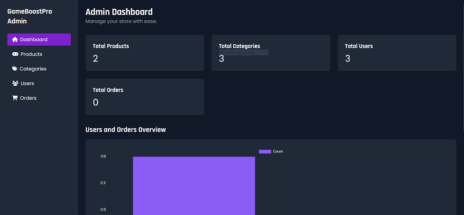Click the purple bar in the chart

click(x=194, y=185)
